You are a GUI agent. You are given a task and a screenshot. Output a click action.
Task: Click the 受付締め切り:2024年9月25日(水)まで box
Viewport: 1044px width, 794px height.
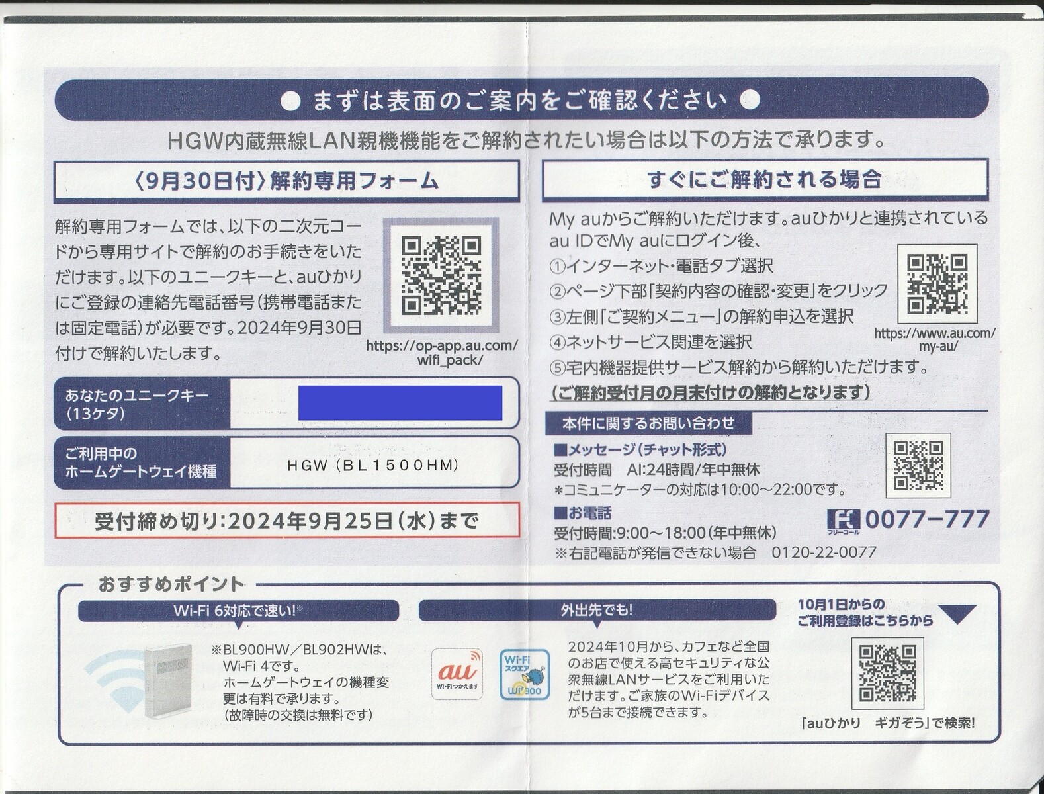[286, 521]
